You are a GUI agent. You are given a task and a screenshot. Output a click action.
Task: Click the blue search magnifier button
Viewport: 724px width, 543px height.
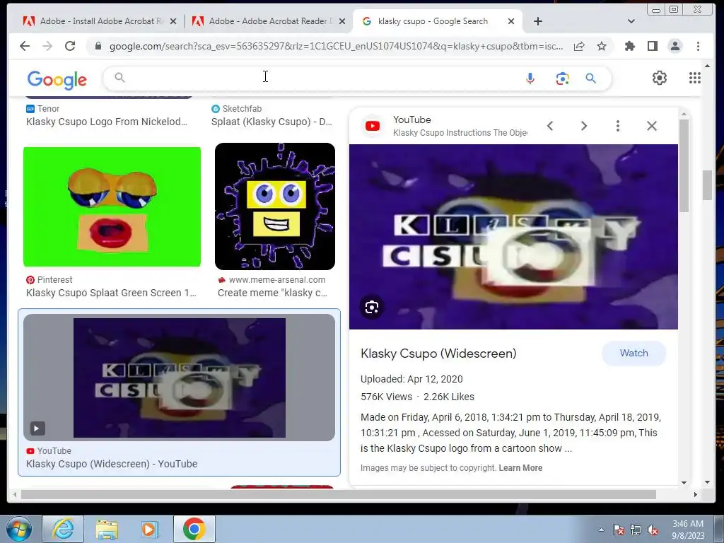pos(590,78)
